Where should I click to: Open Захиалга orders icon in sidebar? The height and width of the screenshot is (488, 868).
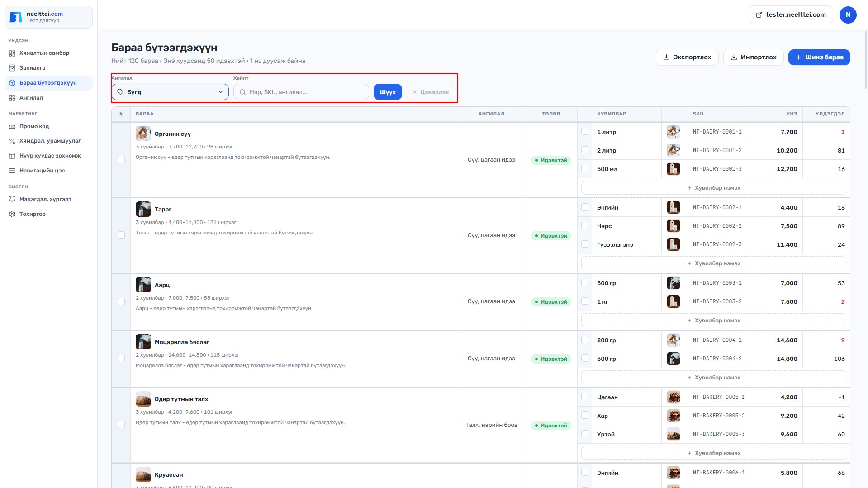click(12, 68)
